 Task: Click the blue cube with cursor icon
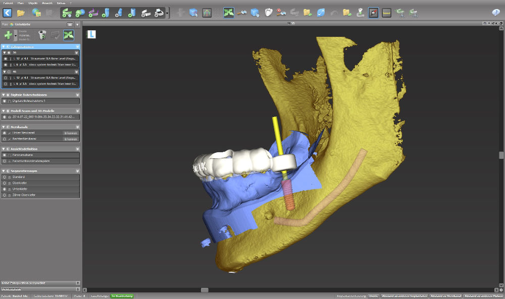193,13
